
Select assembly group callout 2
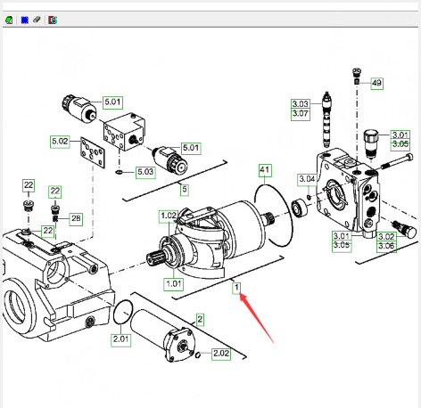(x=200, y=320)
